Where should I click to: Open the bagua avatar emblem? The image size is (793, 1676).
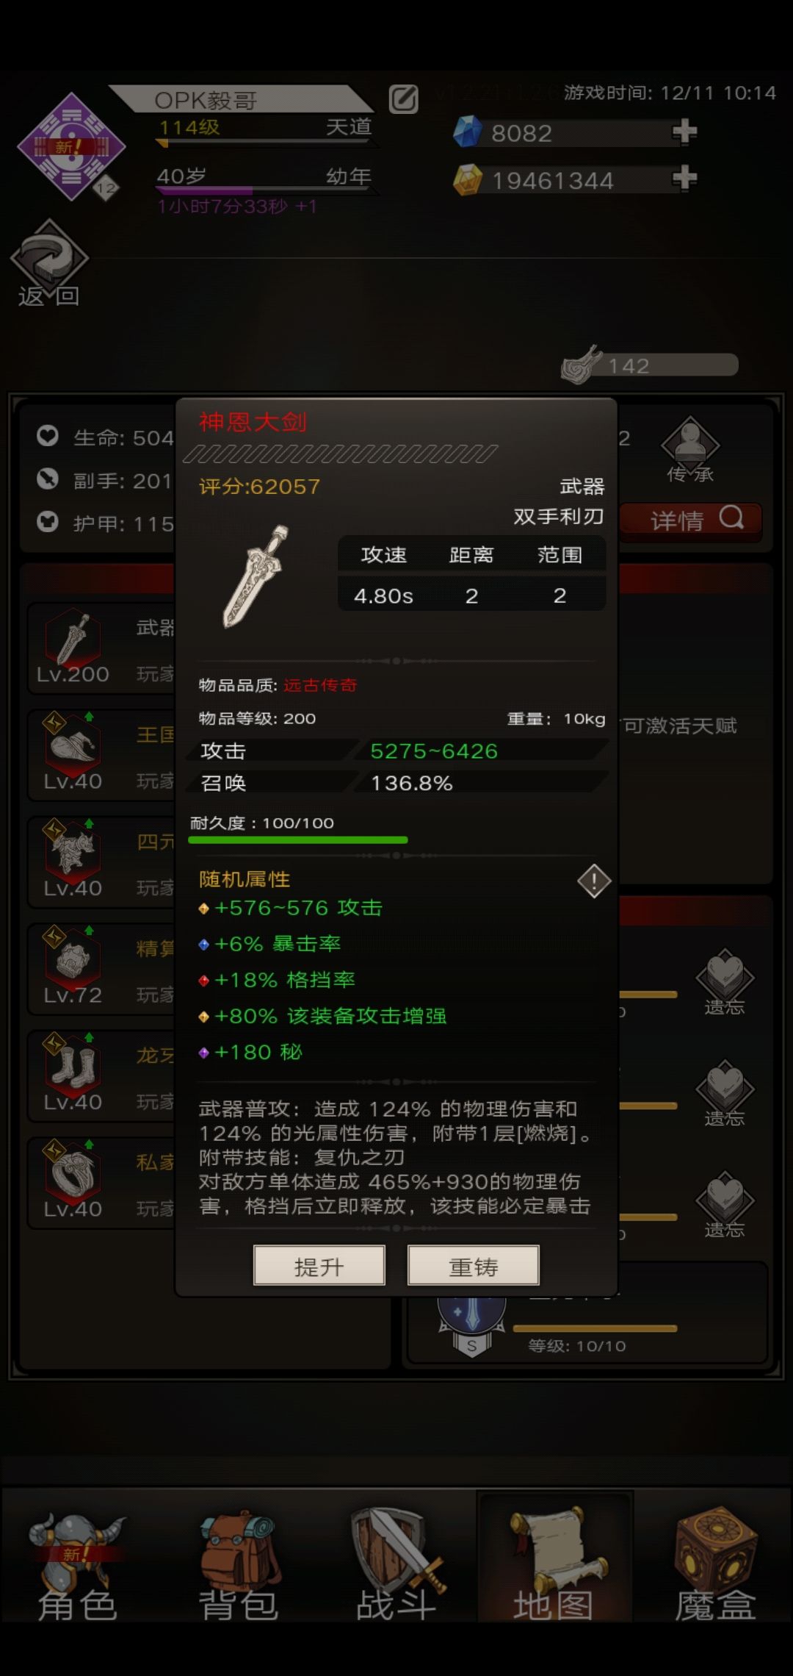[71, 147]
